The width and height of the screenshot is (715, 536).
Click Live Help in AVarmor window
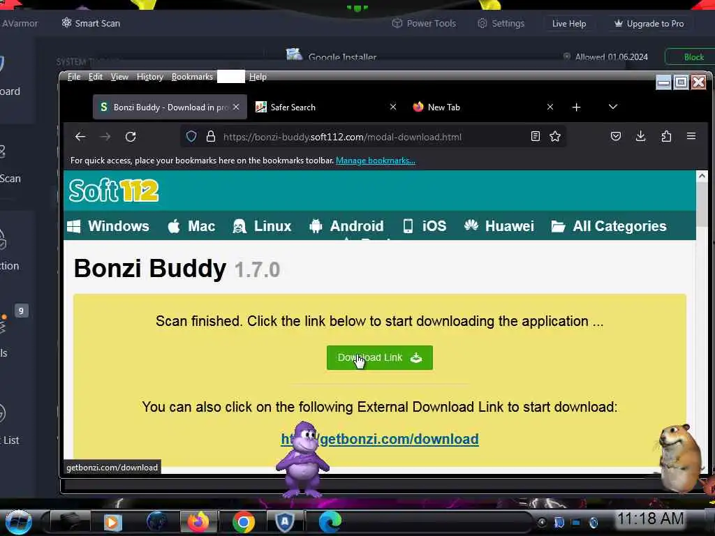[x=569, y=24]
